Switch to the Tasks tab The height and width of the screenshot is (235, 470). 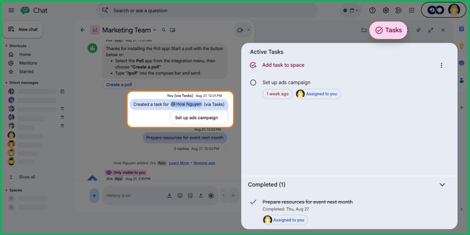click(388, 30)
